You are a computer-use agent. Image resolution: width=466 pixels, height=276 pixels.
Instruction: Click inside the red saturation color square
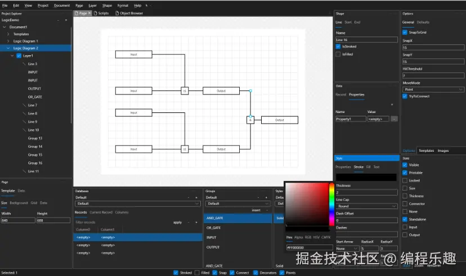coord(307,204)
